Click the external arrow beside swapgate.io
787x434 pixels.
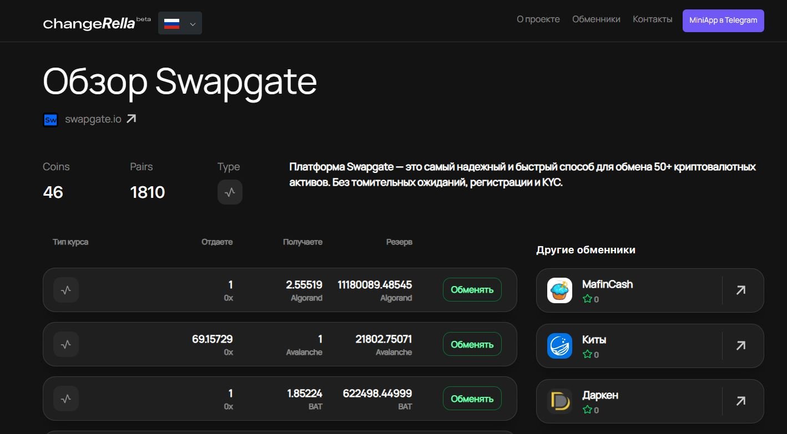coord(131,119)
